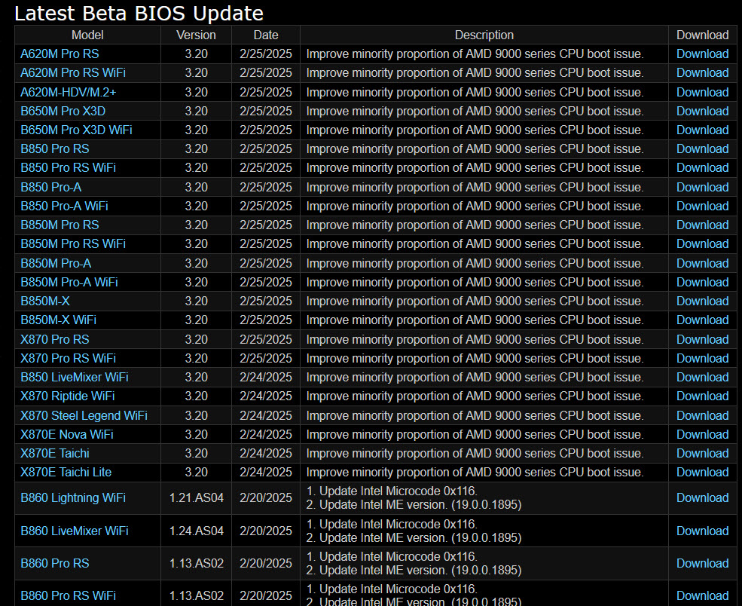The width and height of the screenshot is (742, 606).
Task: Download BIOS for B850 LiveMixer WiFi
Action: (x=702, y=378)
